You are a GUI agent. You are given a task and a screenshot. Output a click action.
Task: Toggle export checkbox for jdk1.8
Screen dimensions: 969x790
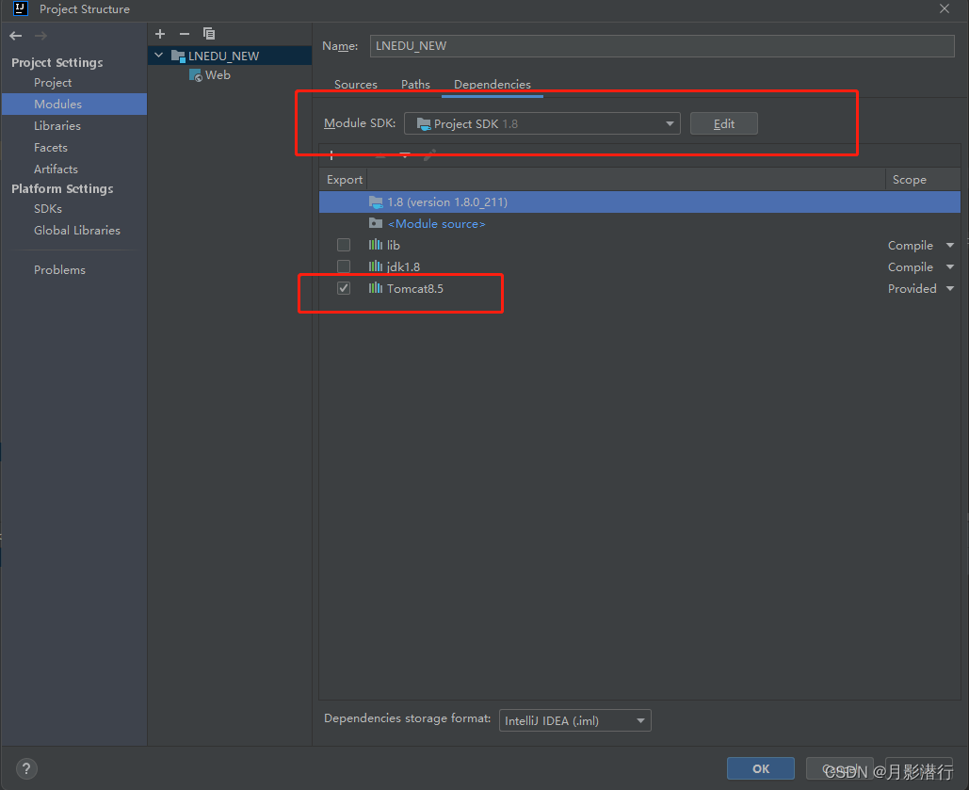tap(344, 266)
